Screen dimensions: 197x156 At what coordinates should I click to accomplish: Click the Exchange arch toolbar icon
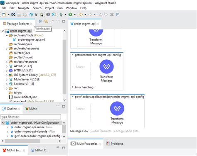tap(31, 15)
